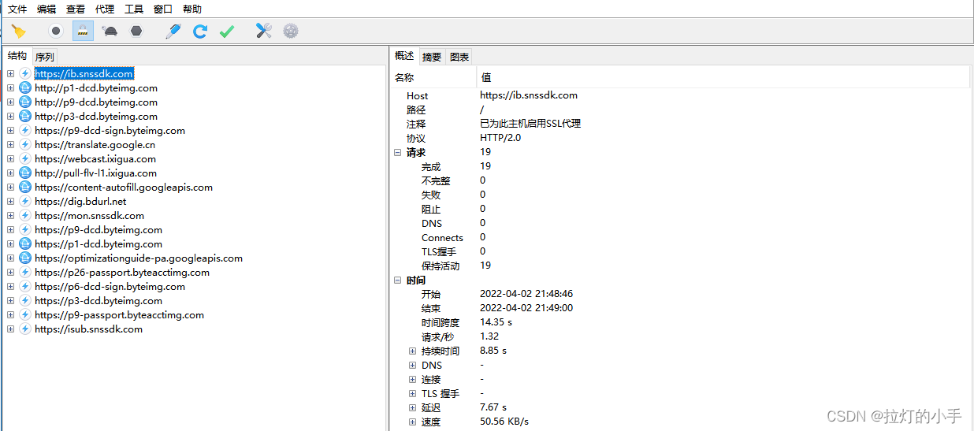
Task: Open the 工具 menu
Action: coord(134,9)
